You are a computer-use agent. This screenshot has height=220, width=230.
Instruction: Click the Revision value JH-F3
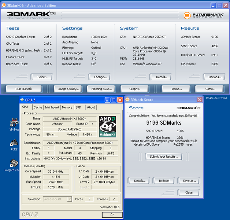pos(111,153)
